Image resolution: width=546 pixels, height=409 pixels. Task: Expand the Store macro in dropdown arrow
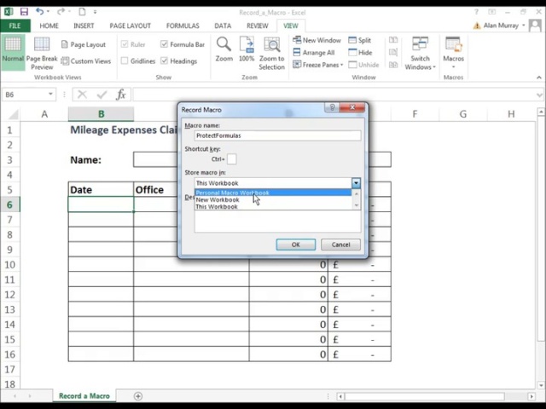click(x=356, y=183)
